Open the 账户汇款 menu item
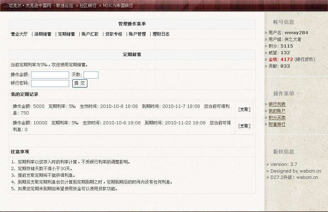The height and width of the screenshot is (212, 328). [90, 34]
